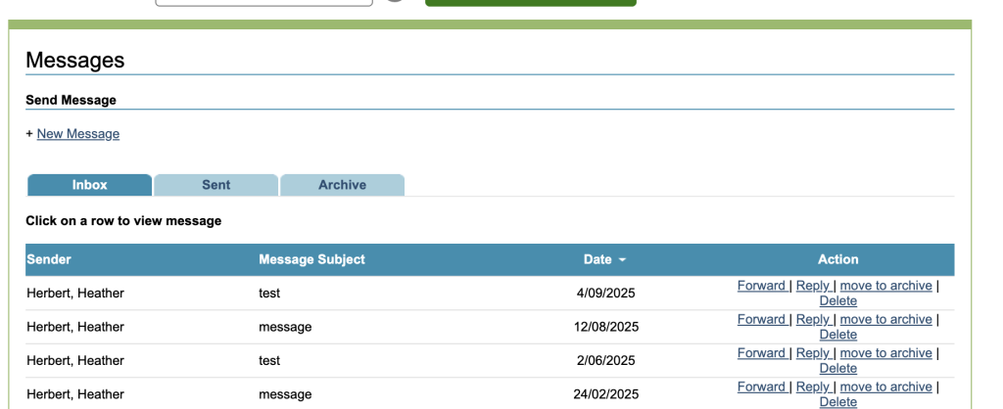
Task: Move the 24/02/2025 message to archive
Action: coord(885,386)
